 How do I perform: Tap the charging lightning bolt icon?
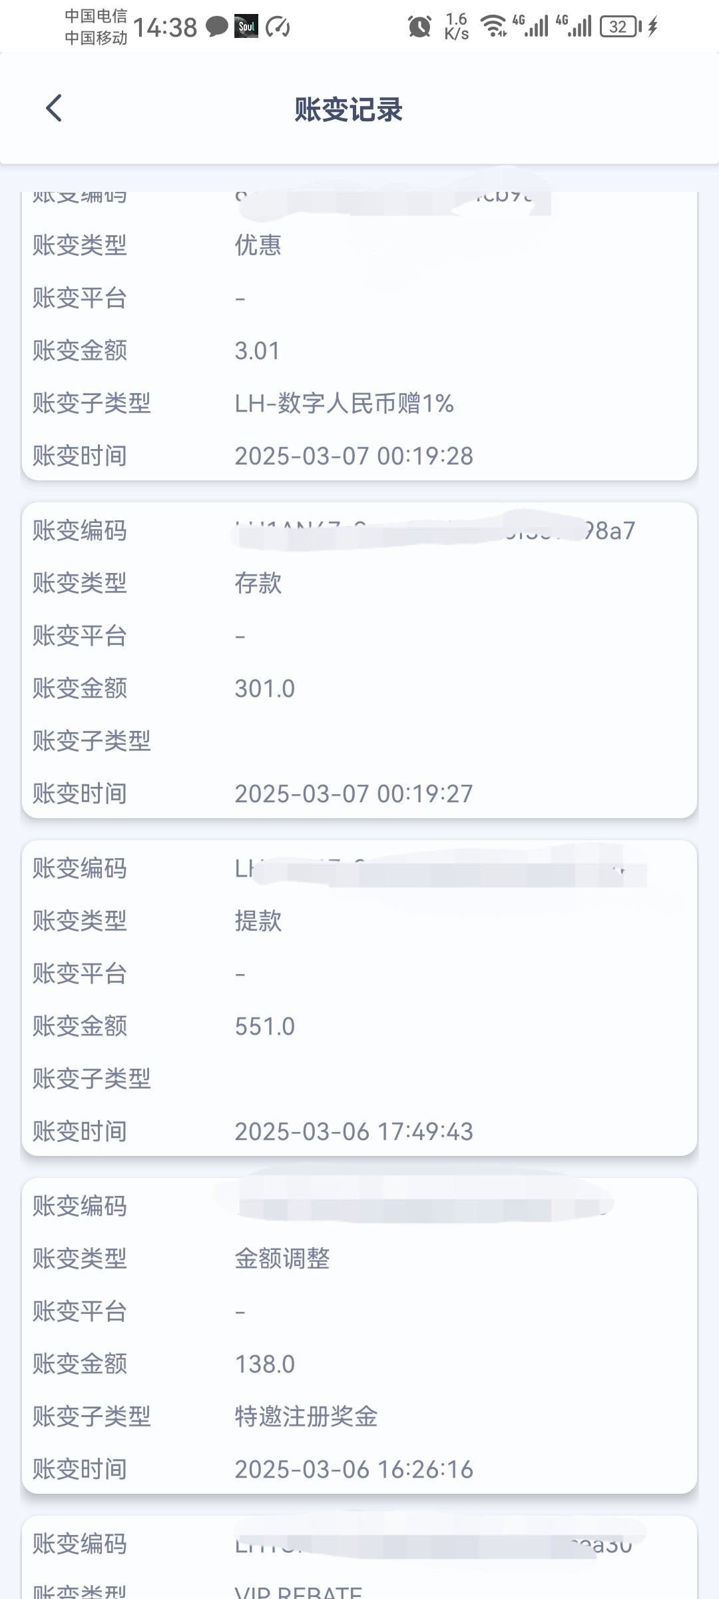[653, 27]
